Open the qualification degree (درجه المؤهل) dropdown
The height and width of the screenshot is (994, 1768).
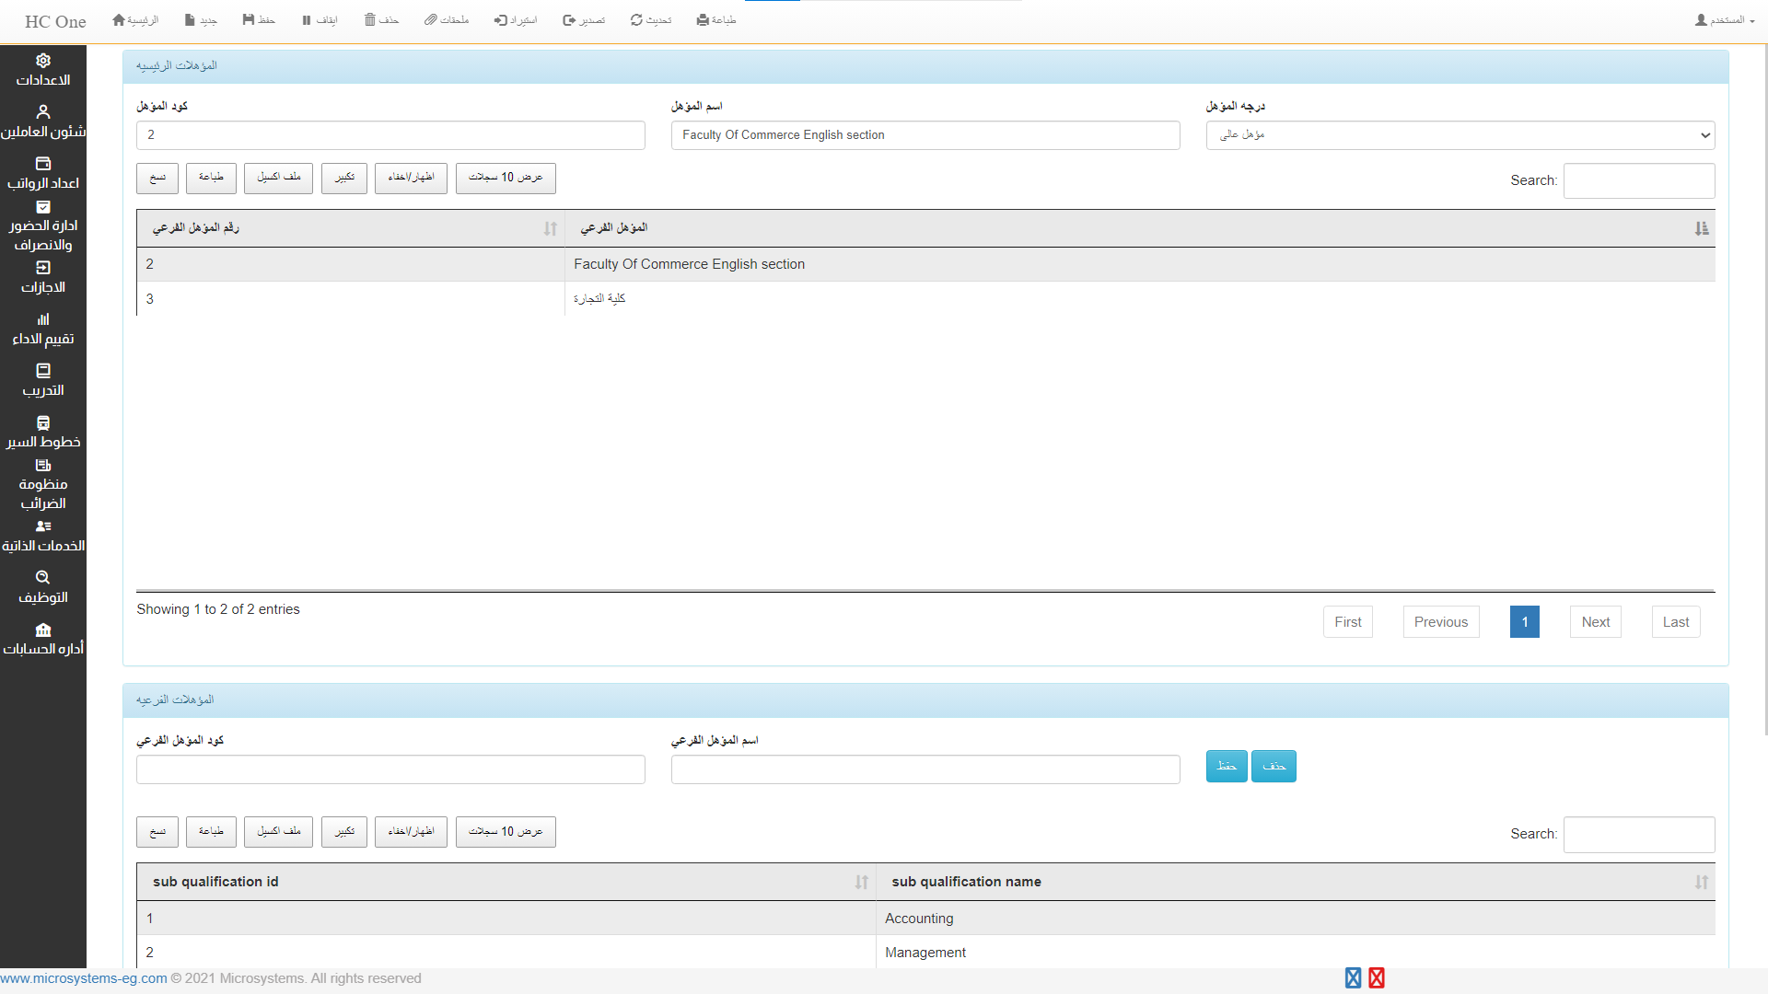1460,135
